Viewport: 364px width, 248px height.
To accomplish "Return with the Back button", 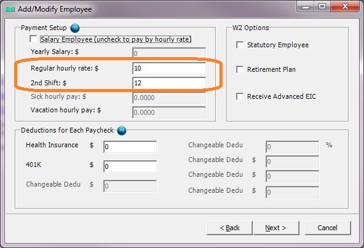I will coord(229,228).
